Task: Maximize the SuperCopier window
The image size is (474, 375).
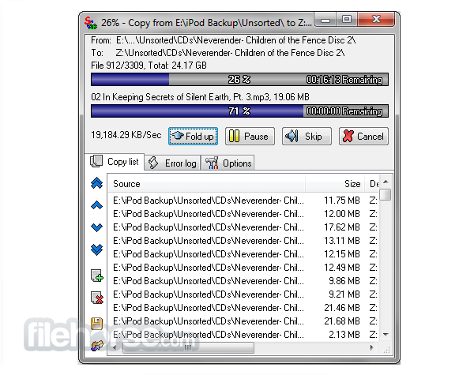Action: click(x=347, y=19)
